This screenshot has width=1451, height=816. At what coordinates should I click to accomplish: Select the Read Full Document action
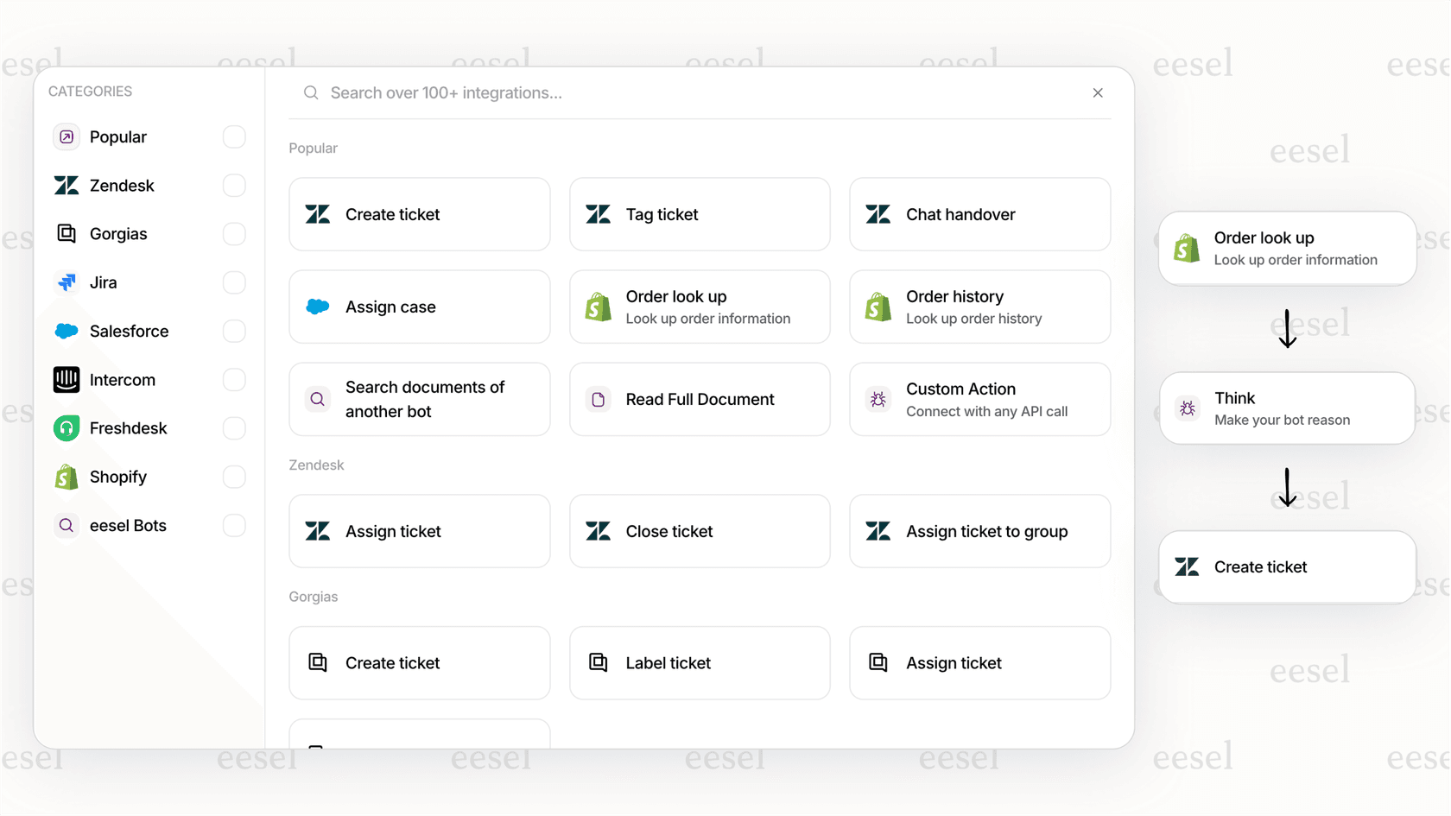point(700,399)
